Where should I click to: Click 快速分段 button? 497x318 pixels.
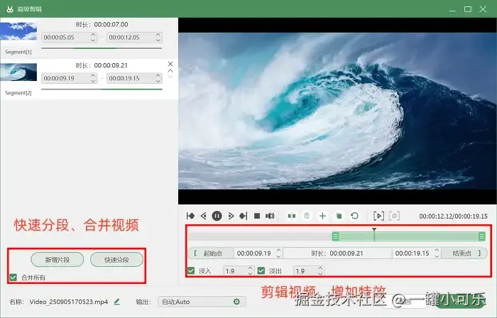(x=116, y=260)
